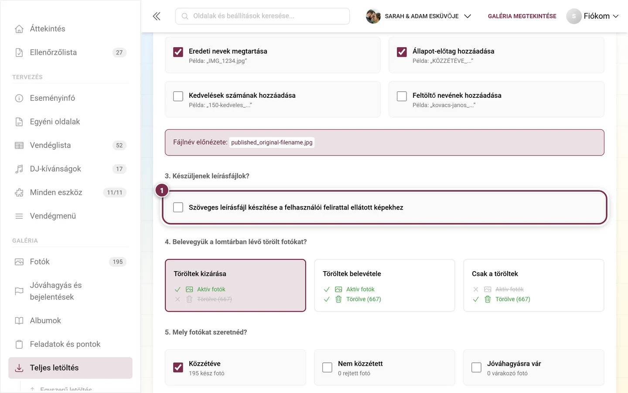Open DJ-kívánságok menu item
The height and width of the screenshot is (393, 628).
point(70,169)
